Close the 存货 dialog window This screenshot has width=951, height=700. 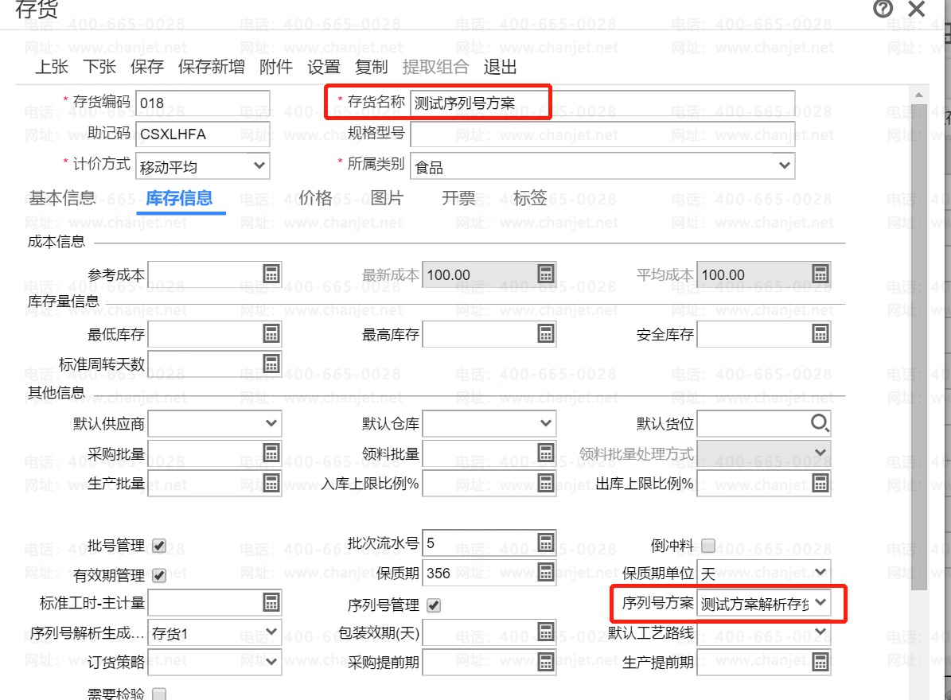pyautogui.click(x=917, y=9)
